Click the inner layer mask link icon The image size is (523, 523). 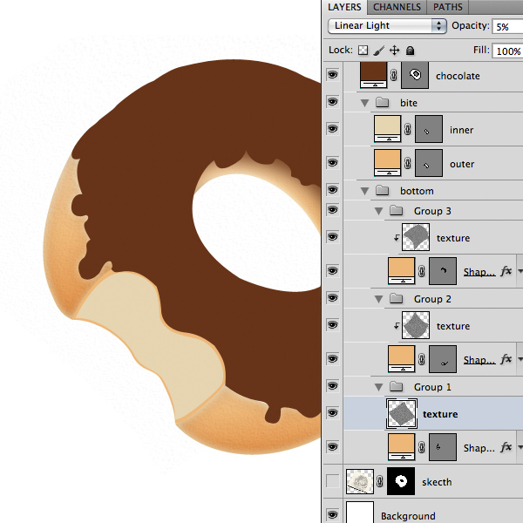click(x=408, y=129)
